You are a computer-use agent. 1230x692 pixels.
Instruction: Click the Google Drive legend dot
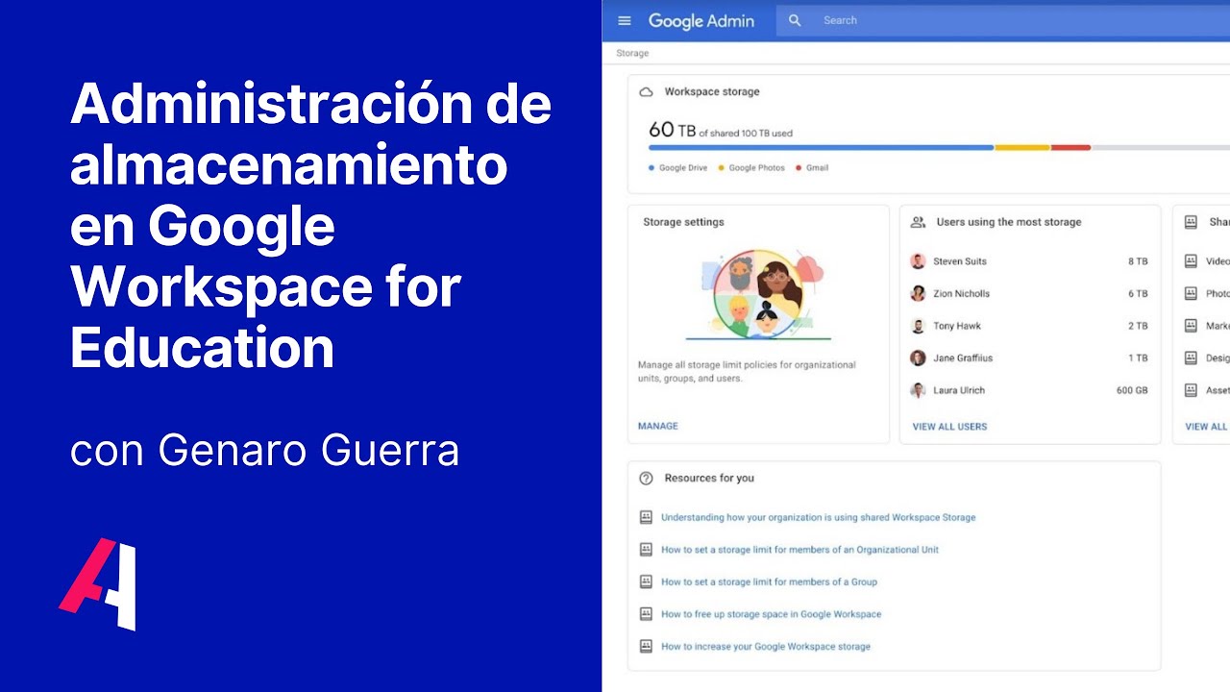652,168
